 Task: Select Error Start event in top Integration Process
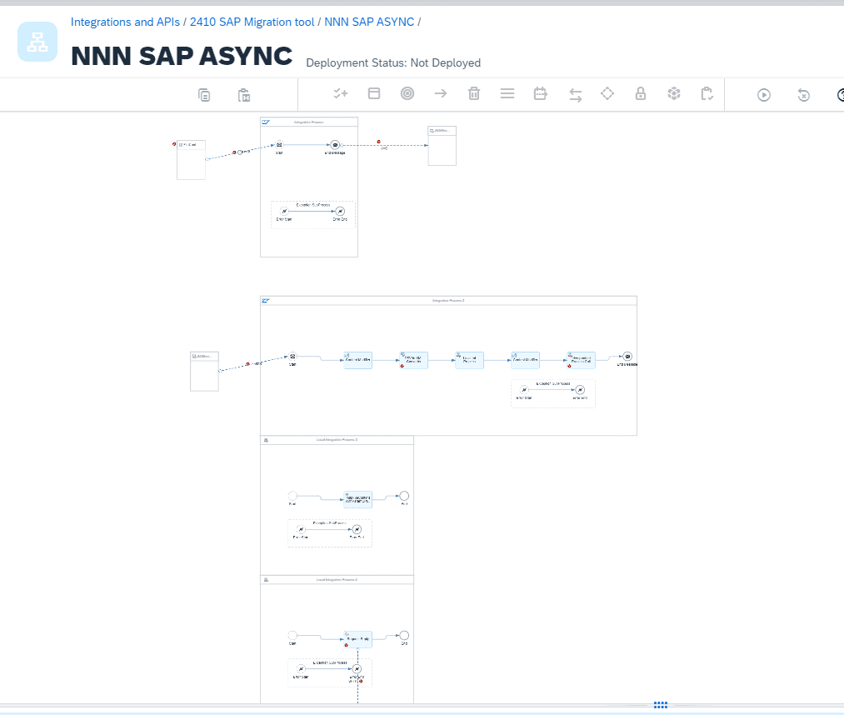click(x=284, y=211)
